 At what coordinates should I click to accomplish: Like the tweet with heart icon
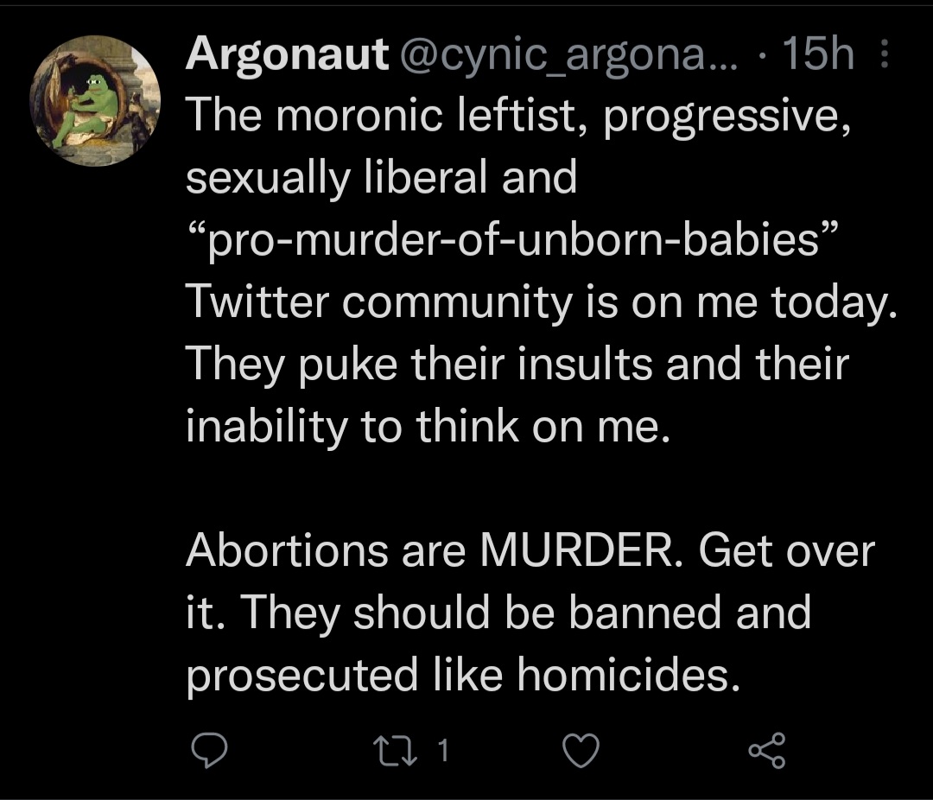pyautogui.click(x=581, y=751)
